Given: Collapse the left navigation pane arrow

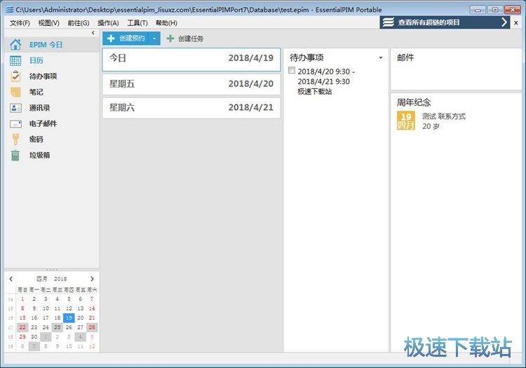Looking at the screenshot, I should tap(93, 33).
